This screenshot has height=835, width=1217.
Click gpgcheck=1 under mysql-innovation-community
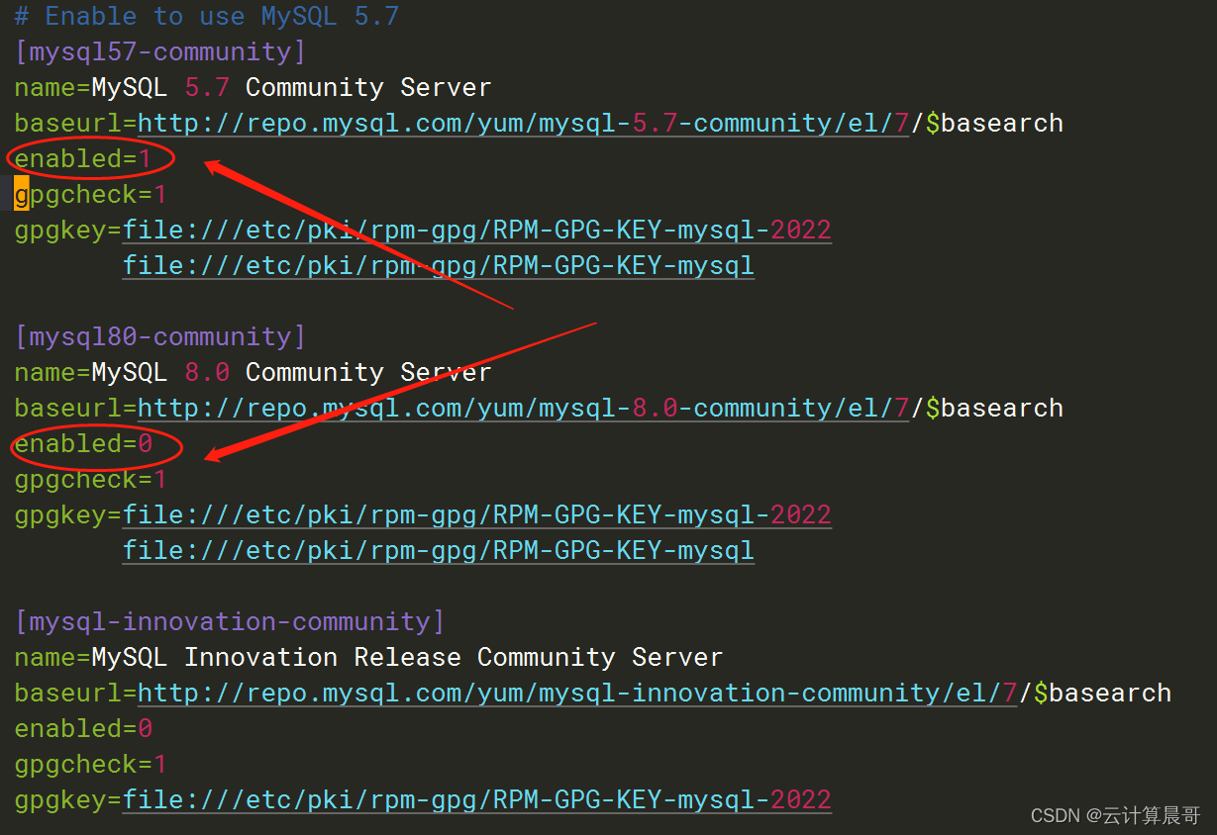click(x=91, y=764)
